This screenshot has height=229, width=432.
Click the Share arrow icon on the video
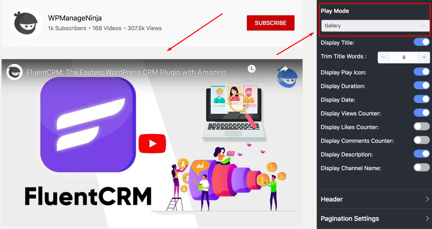point(284,69)
